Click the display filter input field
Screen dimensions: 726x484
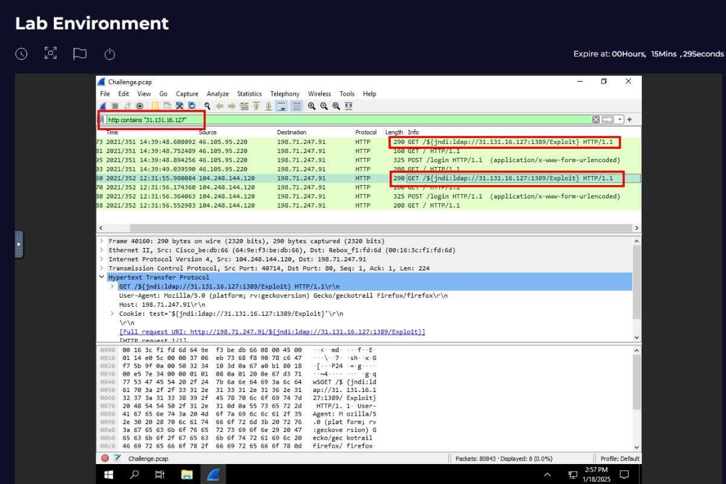348,120
